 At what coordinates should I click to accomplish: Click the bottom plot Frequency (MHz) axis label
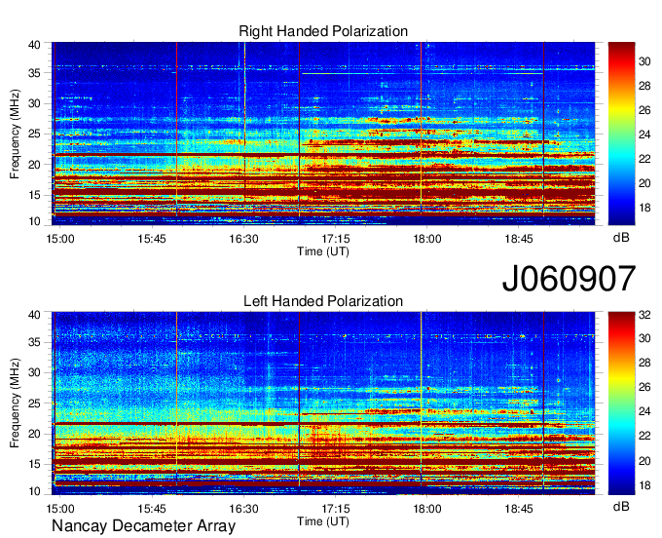(15, 403)
